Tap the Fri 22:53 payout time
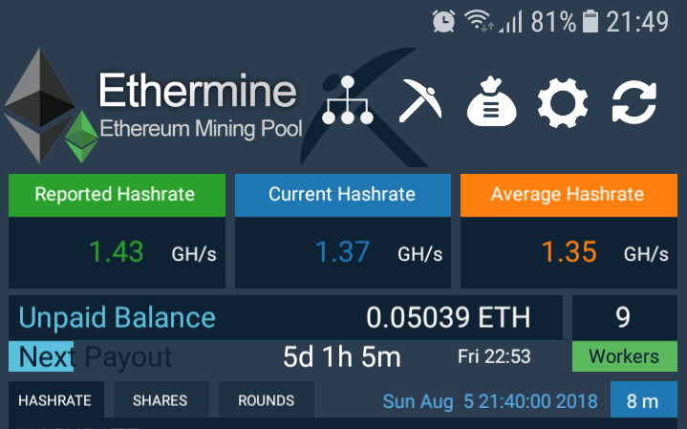The height and width of the screenshot is (429, 687). 494,356
